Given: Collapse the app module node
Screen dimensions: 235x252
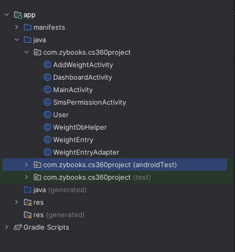Looking at the screenshot, I should [7, 15].
